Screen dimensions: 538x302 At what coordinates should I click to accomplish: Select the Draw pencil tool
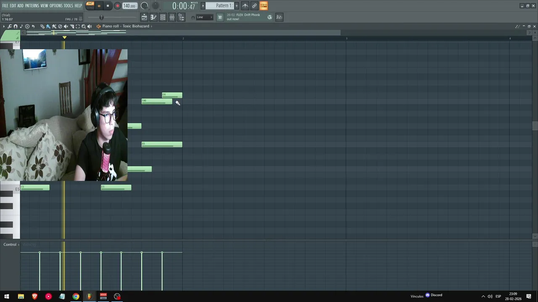(x=42, y=26)
